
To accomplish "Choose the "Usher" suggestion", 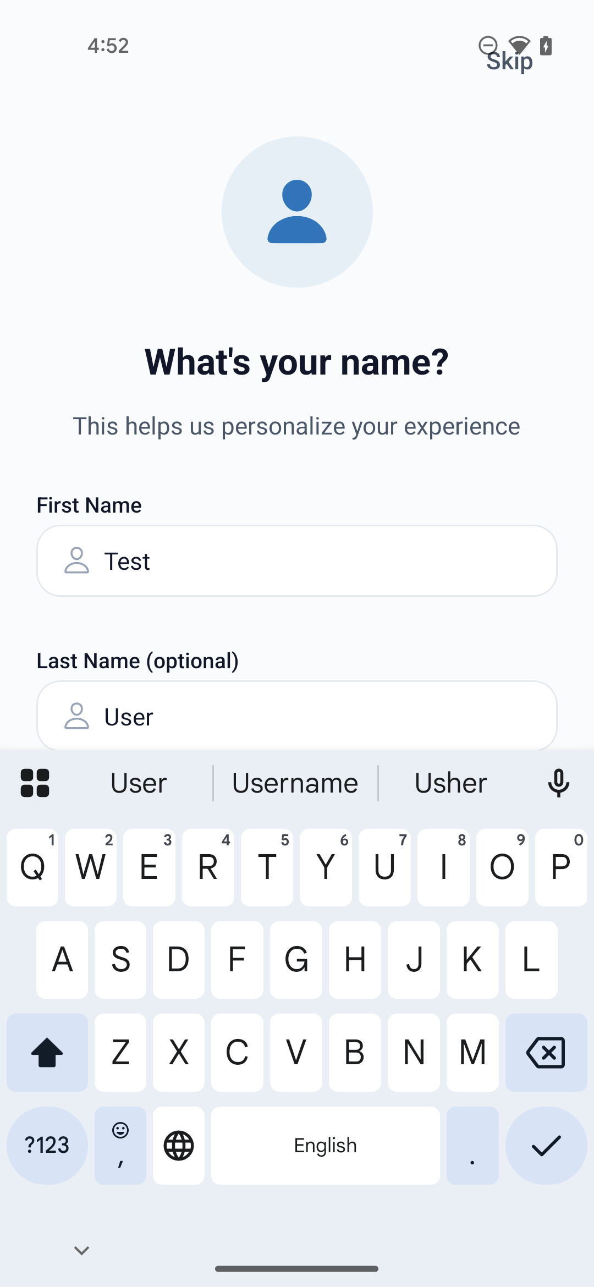I will point(450,783).
